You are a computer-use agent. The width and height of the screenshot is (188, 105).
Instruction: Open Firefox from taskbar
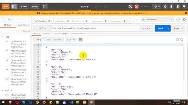(44, 102)
